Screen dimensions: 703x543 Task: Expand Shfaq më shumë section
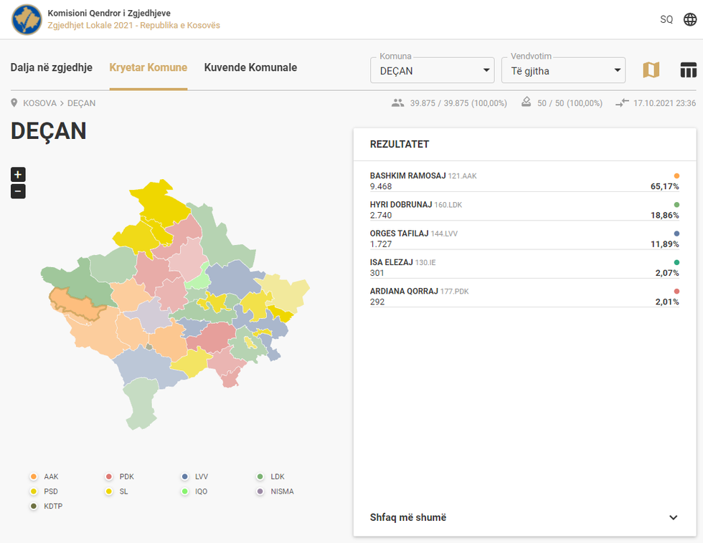(524, 517)
